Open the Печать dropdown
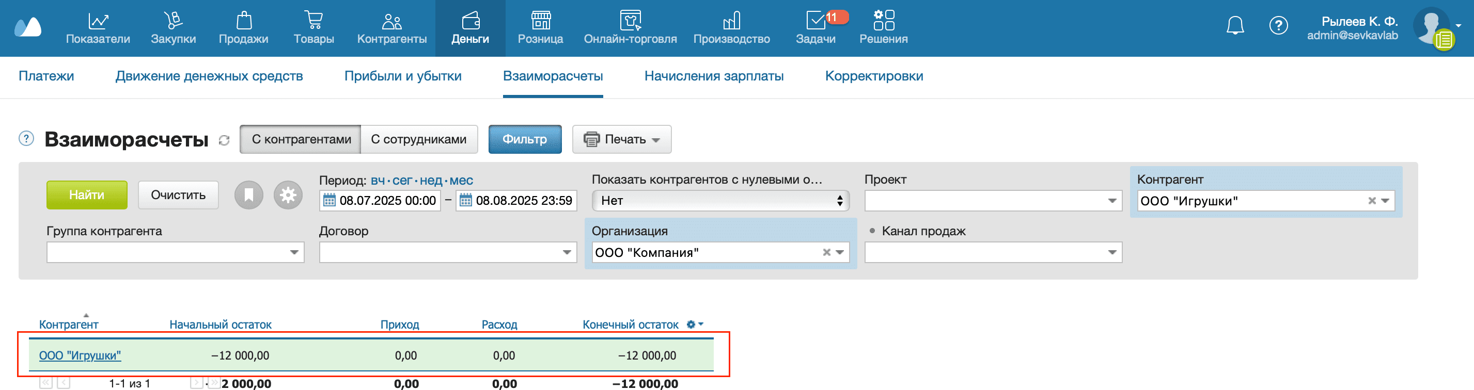 coord(621,139)
